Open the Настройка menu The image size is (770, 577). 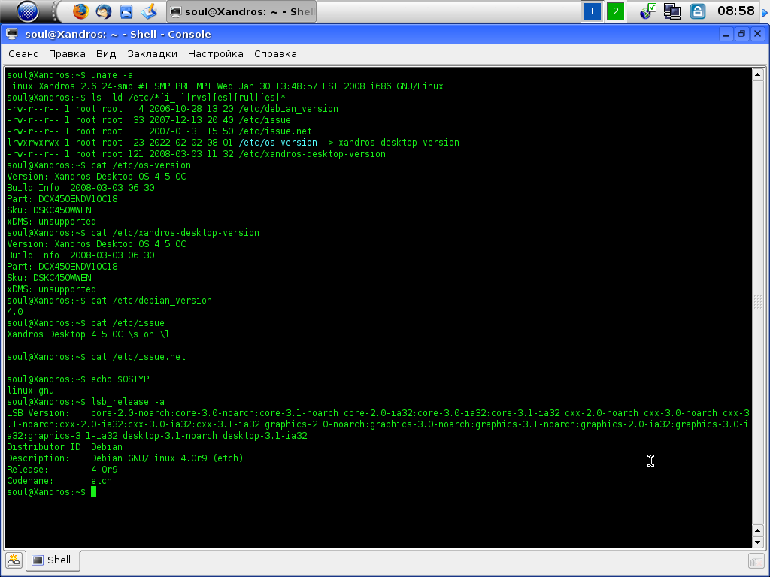tap(216, 54)
